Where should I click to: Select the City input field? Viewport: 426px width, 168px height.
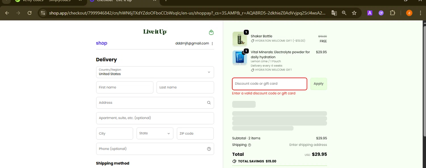pos(114,133)
